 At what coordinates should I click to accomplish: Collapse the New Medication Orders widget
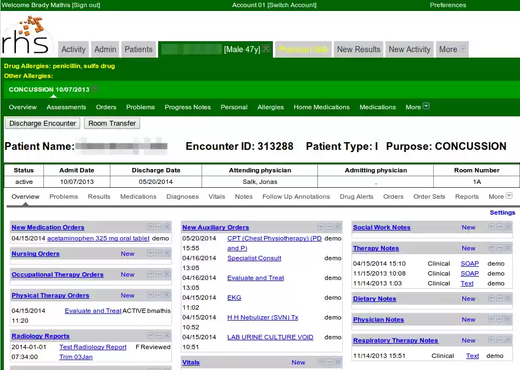(159, 227)
